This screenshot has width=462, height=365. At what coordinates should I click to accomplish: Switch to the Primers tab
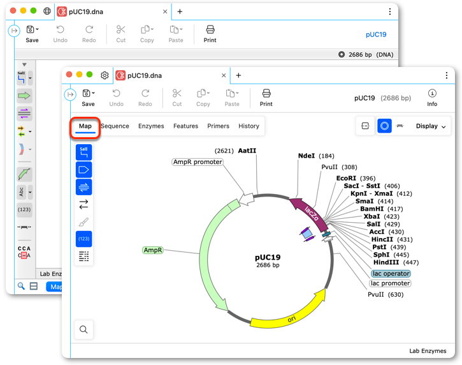pyautogui.click(x=218, y=126)
